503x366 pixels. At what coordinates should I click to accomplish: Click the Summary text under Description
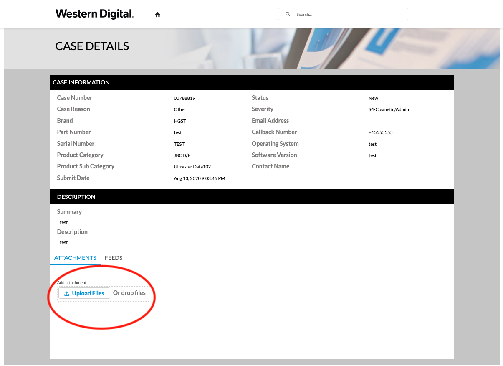(x=69, y=212)
